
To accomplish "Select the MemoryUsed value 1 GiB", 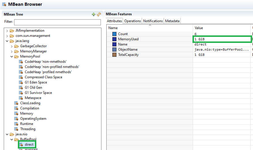I will (200, 39).
